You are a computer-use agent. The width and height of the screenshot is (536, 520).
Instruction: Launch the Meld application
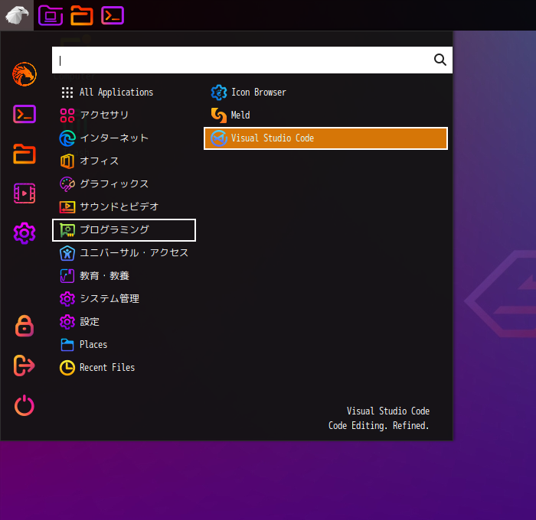[x=325, y=115]
